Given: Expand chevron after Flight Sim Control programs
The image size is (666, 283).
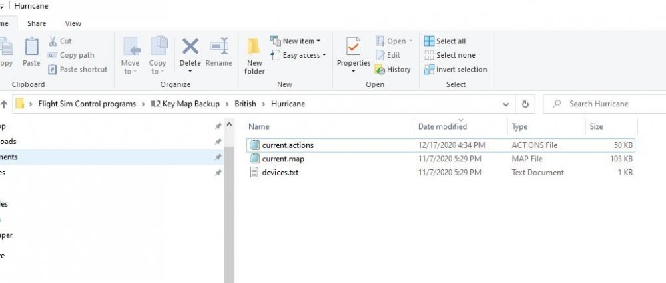Looking at the screenshot, I should 143,104.
